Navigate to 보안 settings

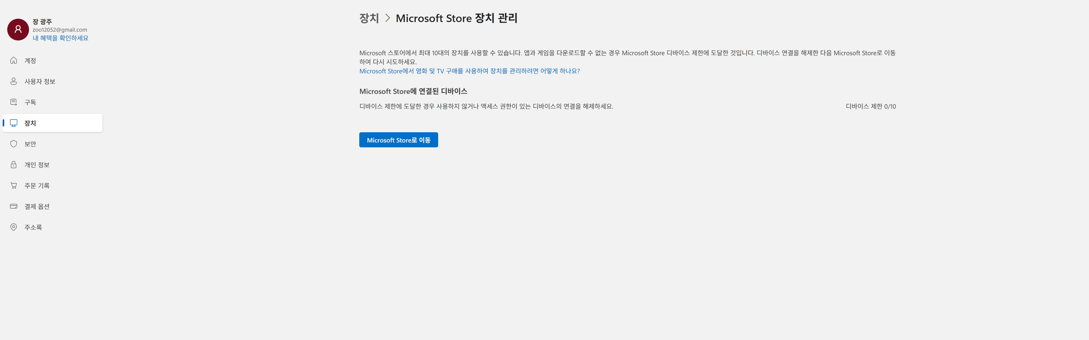tap(52, 144)
